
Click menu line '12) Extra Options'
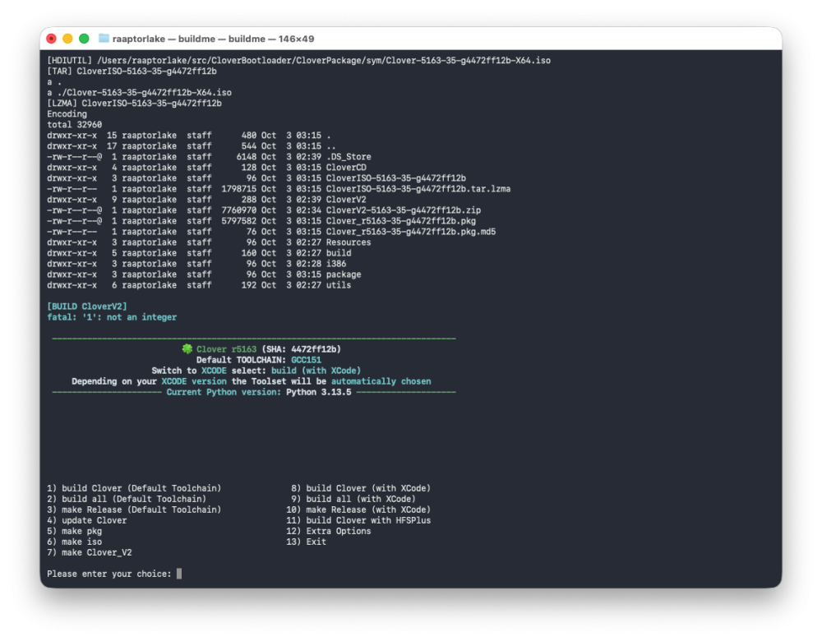329,531
